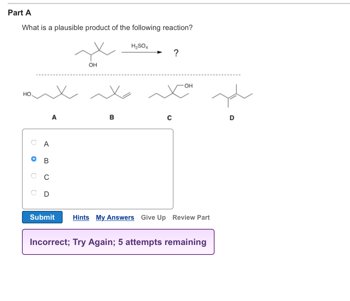The height and width of the screenshot is (301, 350).
Task: Click the Submit button
Action: (x=42, y=217)
